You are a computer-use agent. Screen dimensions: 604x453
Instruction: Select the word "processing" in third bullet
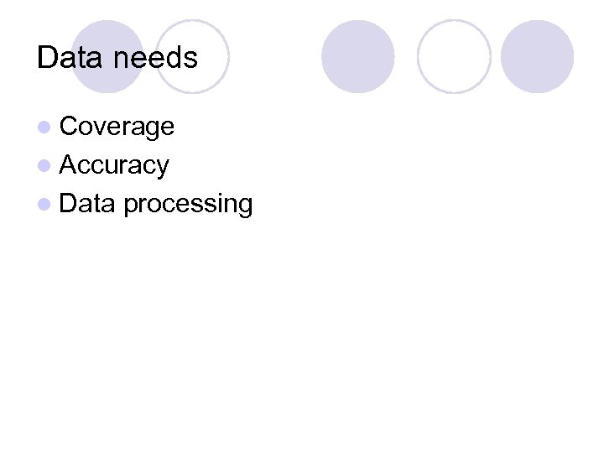(x=188, y=205)
